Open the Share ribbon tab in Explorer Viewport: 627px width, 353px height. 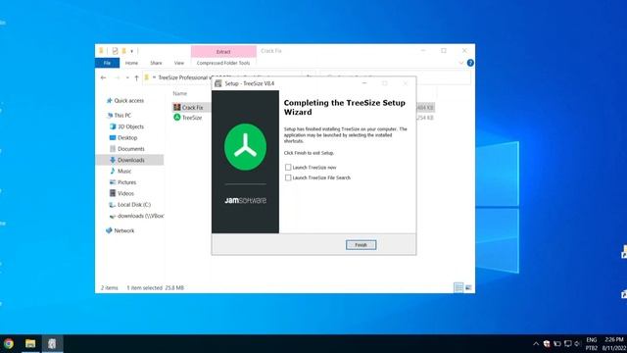click(x=156, y=63)
